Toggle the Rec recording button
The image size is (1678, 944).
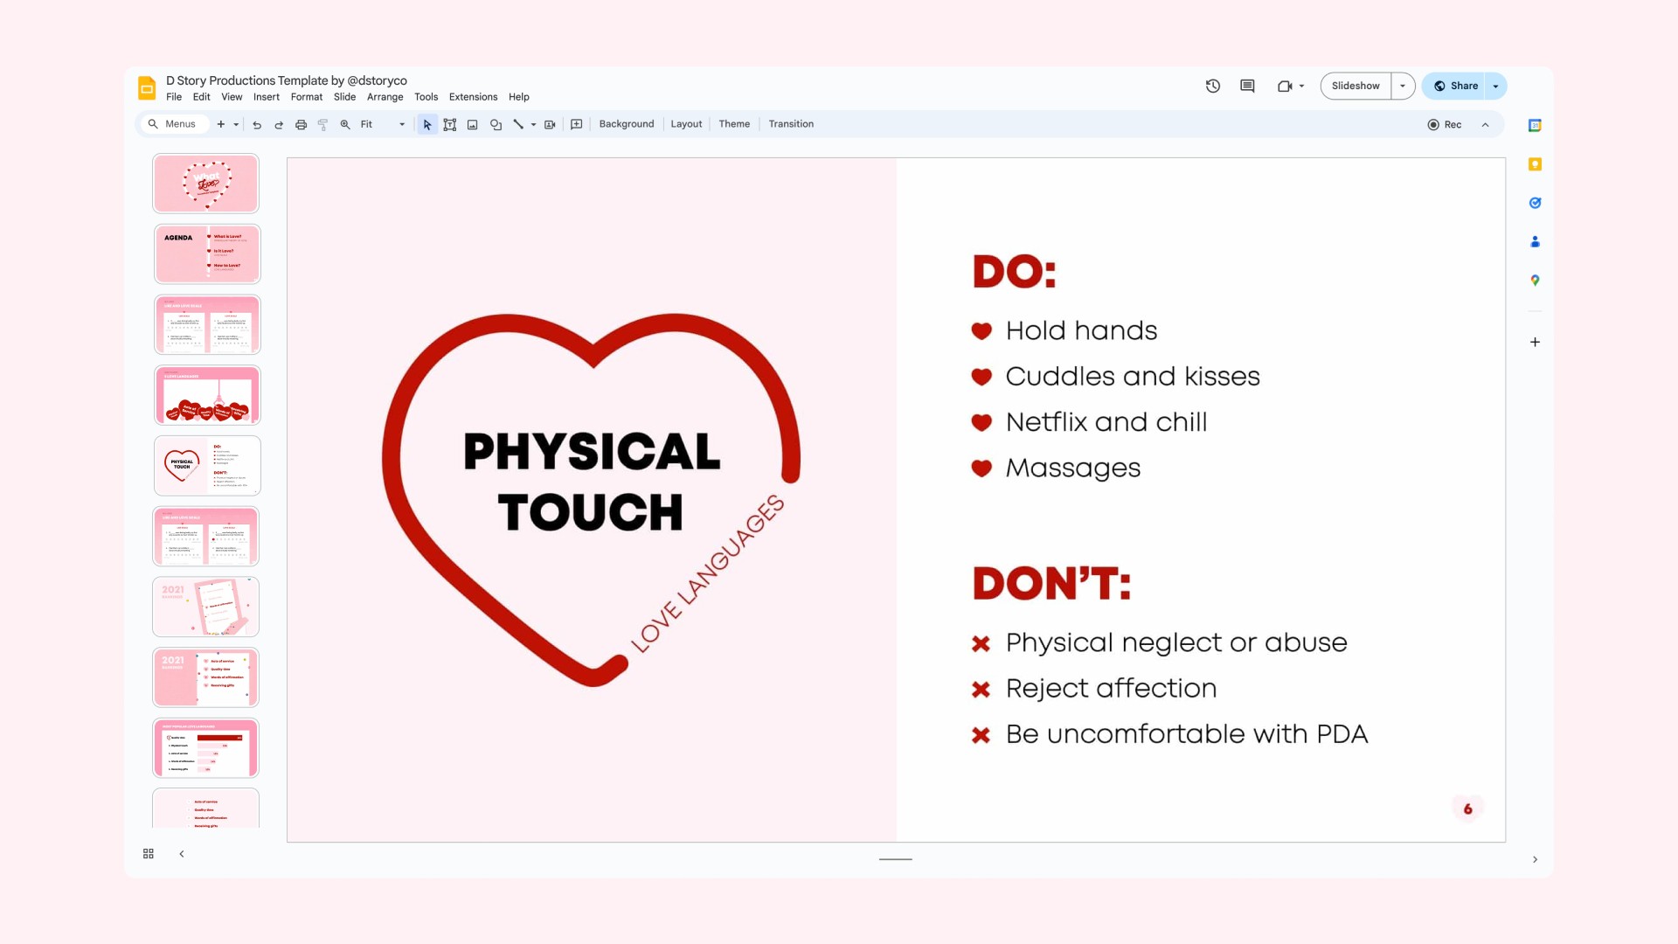(1445, 125)
